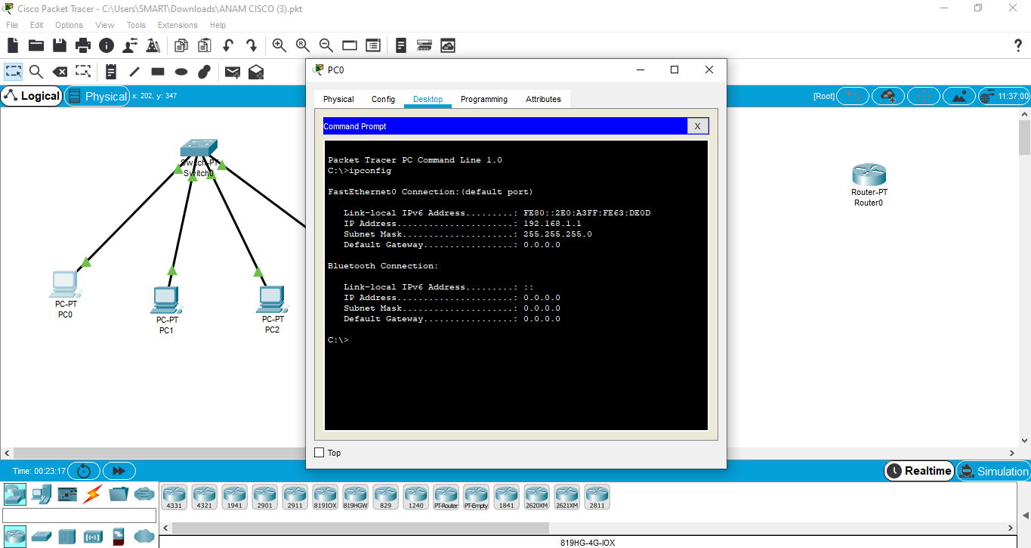Select the Draw Ellipse tool
1031x548 pixels.
click(181, 72)
